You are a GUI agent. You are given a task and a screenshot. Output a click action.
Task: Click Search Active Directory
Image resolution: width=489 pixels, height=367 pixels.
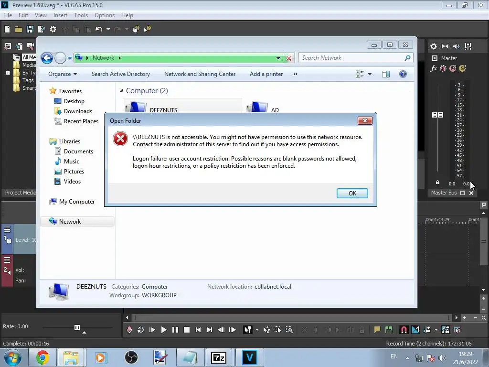point(121,74)
